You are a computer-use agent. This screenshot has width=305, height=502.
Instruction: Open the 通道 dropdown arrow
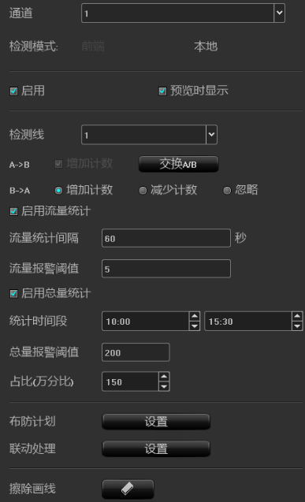(280, 13)
